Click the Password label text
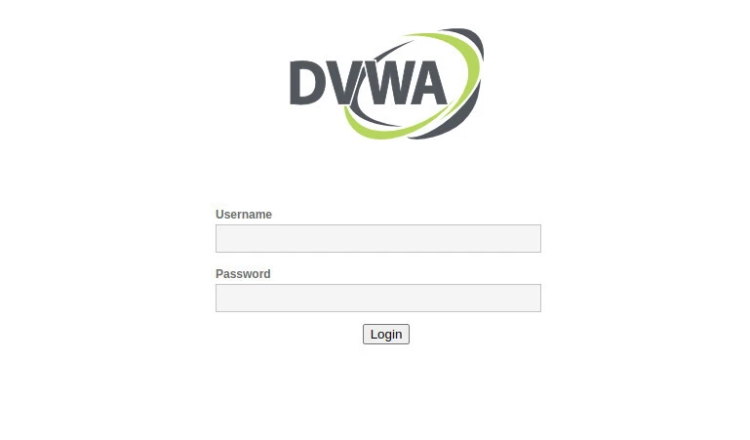 click(243, 274)
